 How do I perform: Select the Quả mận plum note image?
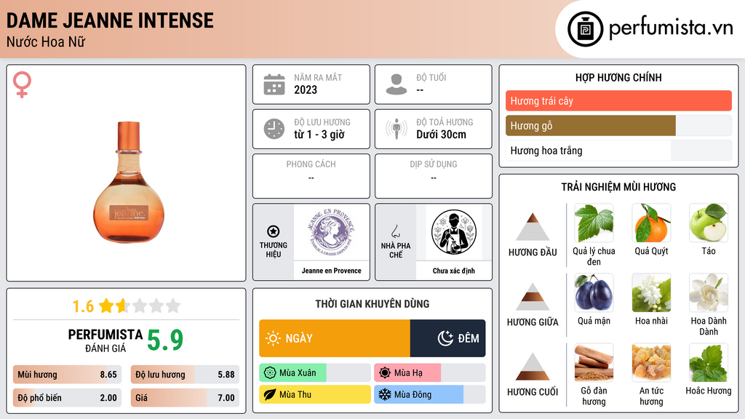pyautogui.click(x=594, y=293)
